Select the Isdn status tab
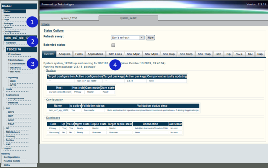 [218, 54]
